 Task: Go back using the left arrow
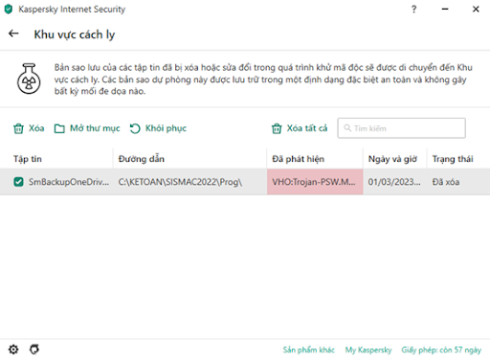point(13,34)
